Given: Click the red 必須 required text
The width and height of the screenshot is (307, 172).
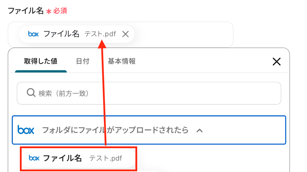Looking at the screenshot, I should 60,11.
